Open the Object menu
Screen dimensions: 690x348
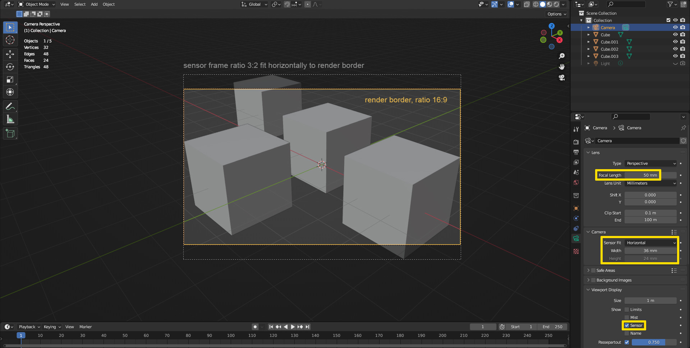(x=109, y=4)
